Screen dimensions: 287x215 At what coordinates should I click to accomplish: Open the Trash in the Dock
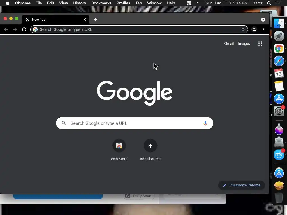click(x=279, y=198)
